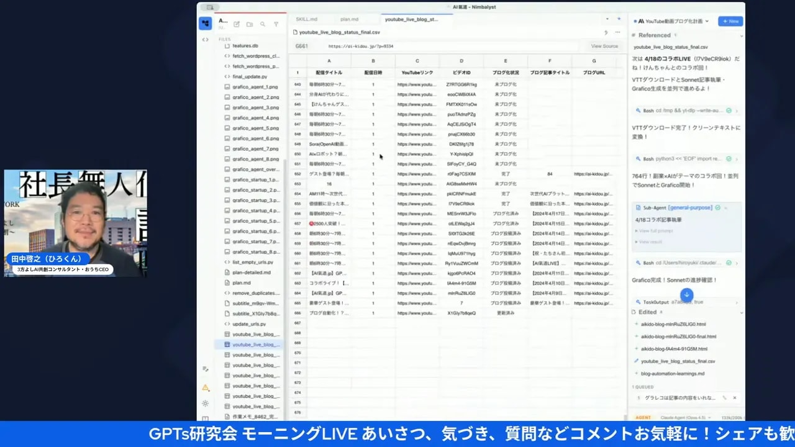
Task: Collapse the Referenced section in the agent panel
Action: point(741,35)
